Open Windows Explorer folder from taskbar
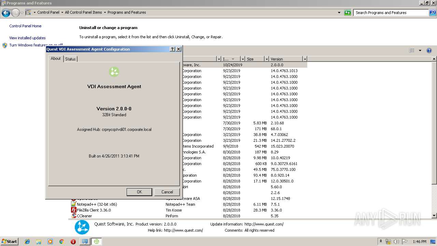The image size is (437, 246). click(39, 242)
